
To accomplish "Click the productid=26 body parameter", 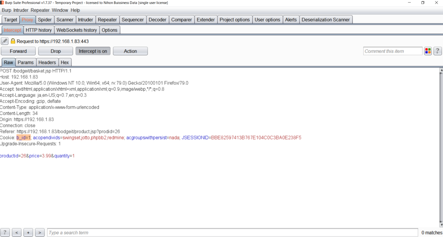I will (13, 156).
